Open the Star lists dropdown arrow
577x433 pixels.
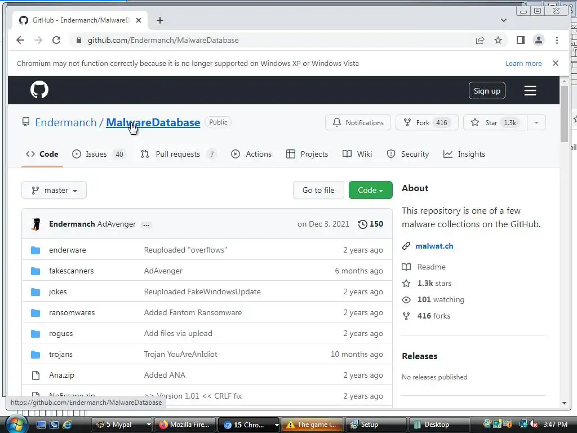click(x=536, y=122)
